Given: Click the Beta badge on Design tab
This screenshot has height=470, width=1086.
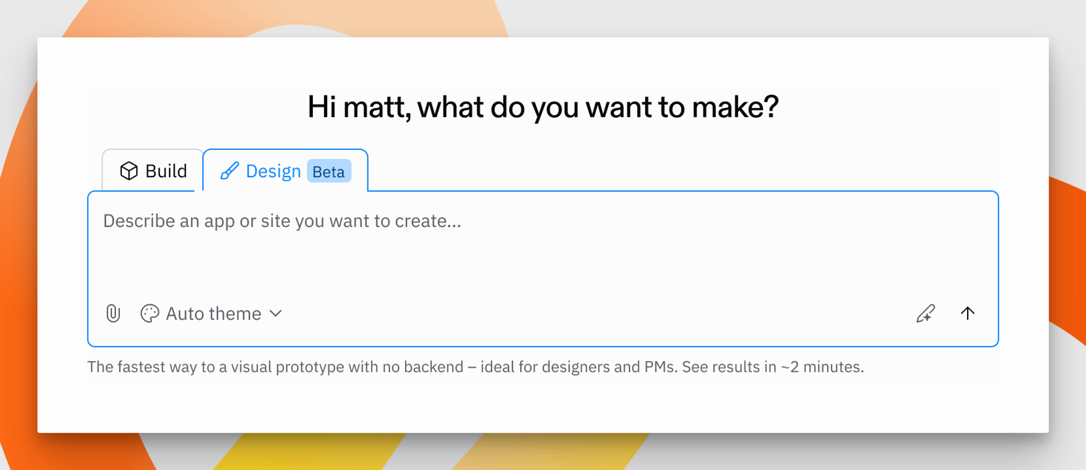Looking at the screenshot, I should click(328, 171).
